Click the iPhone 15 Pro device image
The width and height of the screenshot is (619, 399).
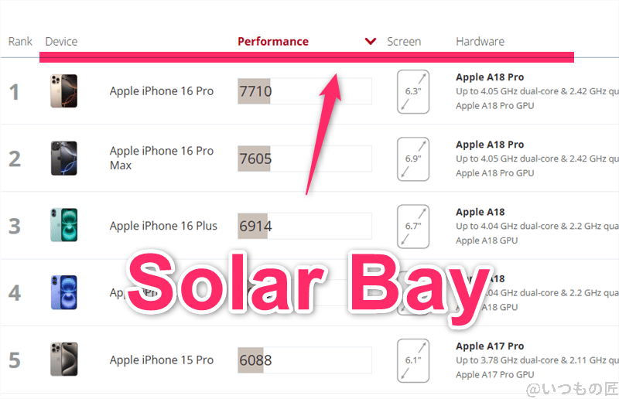click(63, 360)
